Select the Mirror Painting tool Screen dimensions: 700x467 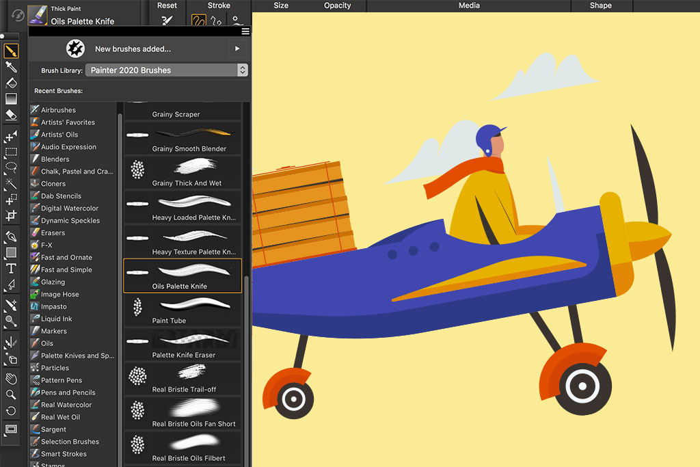11,343
